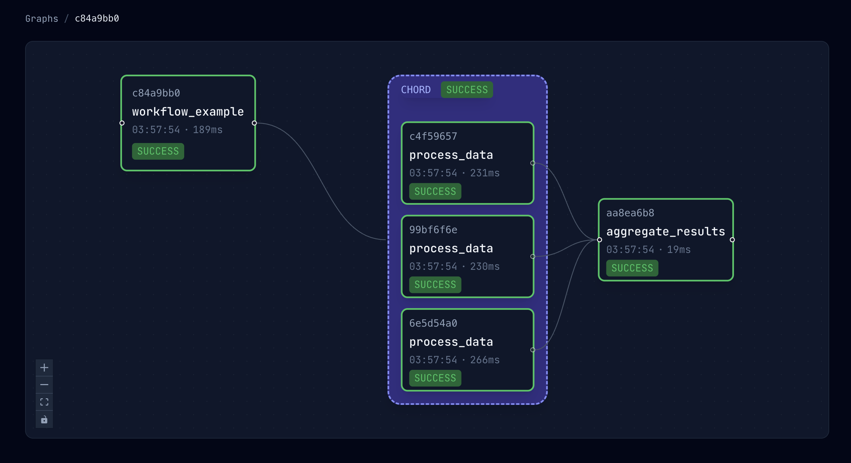Click the SUCCESS badge next to CHORD

click(467, 90)
